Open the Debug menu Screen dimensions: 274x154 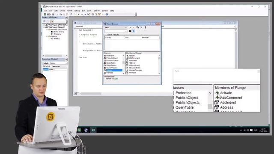77,11
